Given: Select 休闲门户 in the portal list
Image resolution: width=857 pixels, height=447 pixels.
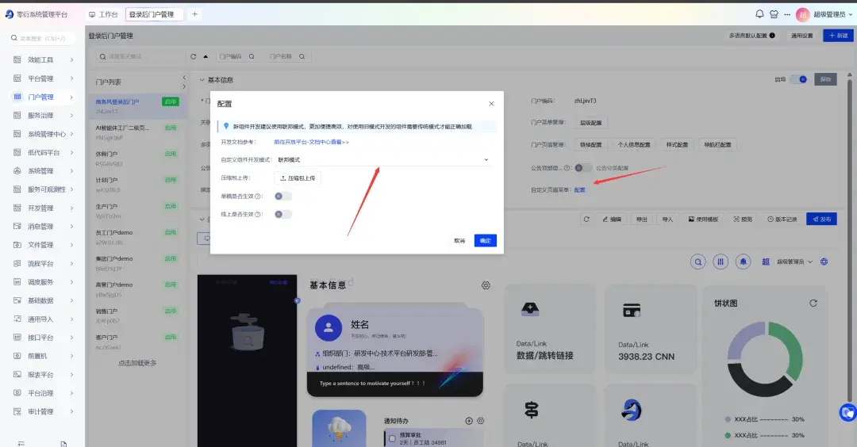Looking at the screenshot, I should [137, 159].
